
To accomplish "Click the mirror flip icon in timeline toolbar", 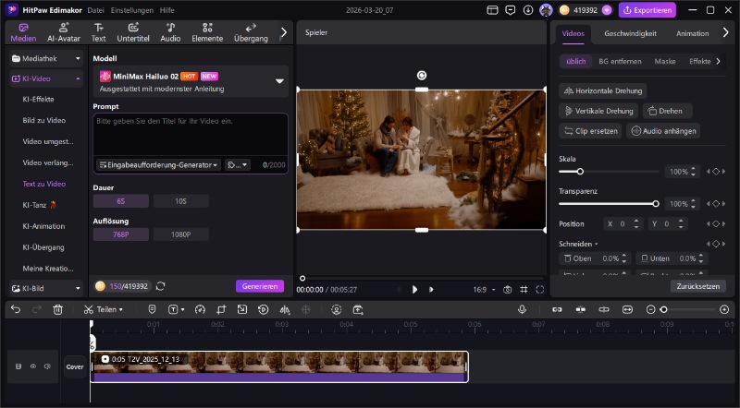I will click(285, 309).
